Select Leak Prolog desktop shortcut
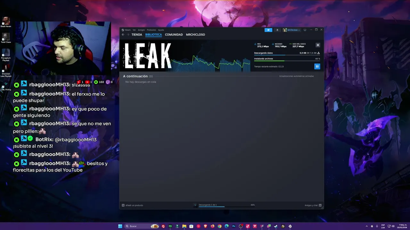Viewport: 410px width, 230px height. [6, 86]
